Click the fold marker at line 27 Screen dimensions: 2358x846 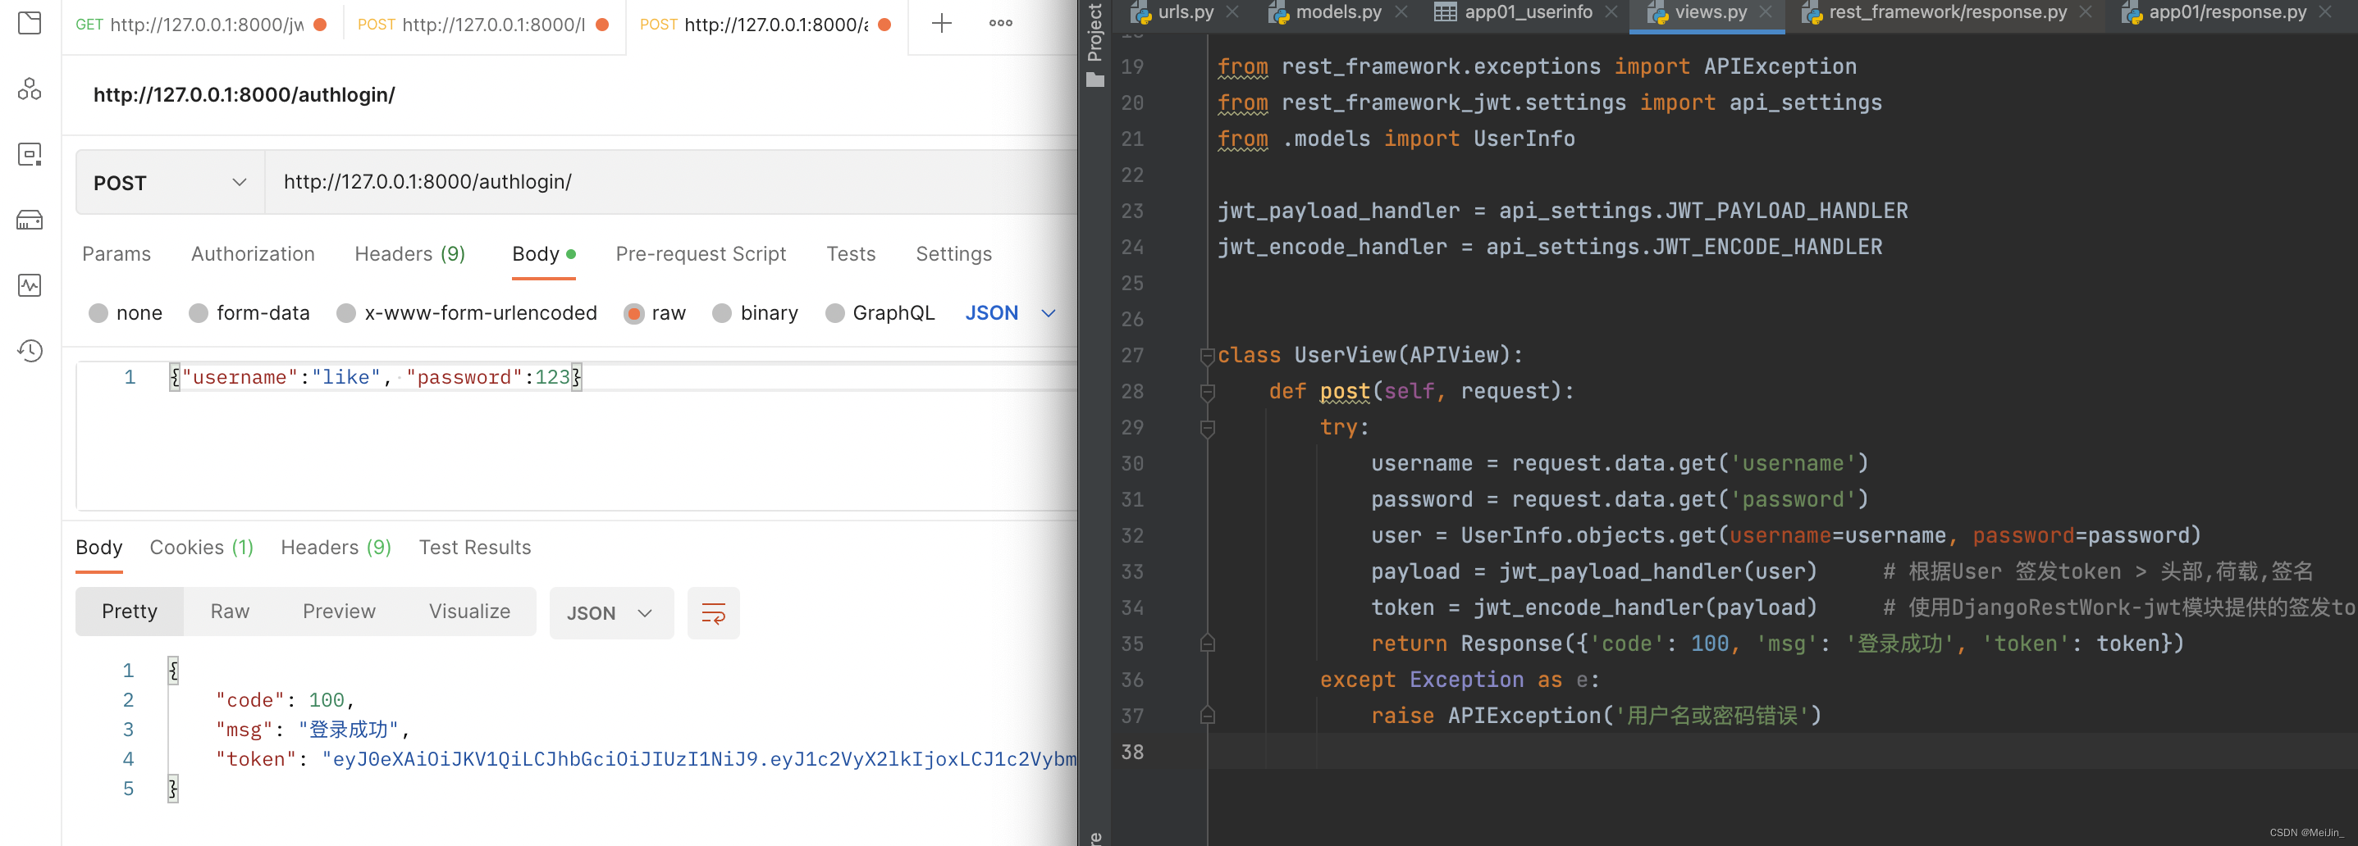pyautogui.click(x=1208, y=356)
